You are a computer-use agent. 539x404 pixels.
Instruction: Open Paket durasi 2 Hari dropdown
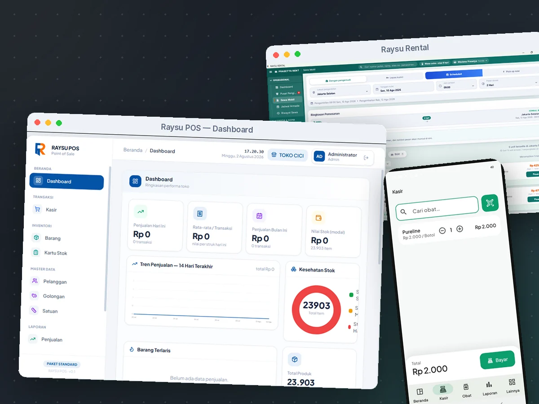pyautogui.click(x=509, y=83)
